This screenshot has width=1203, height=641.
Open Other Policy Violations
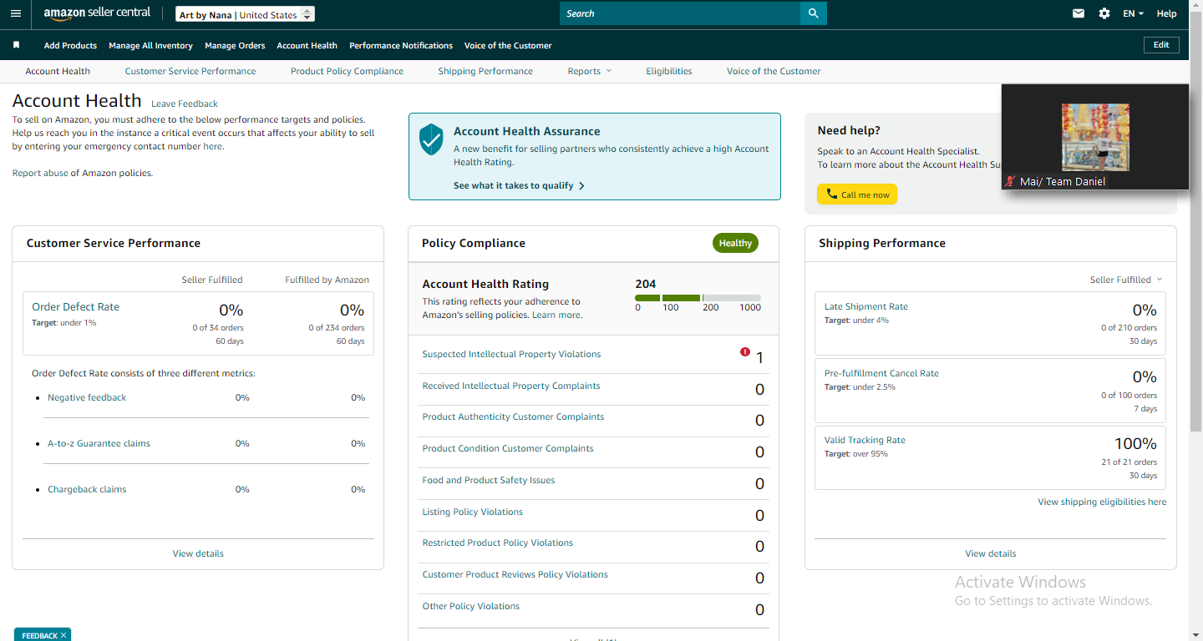click(x=471, y=606)
